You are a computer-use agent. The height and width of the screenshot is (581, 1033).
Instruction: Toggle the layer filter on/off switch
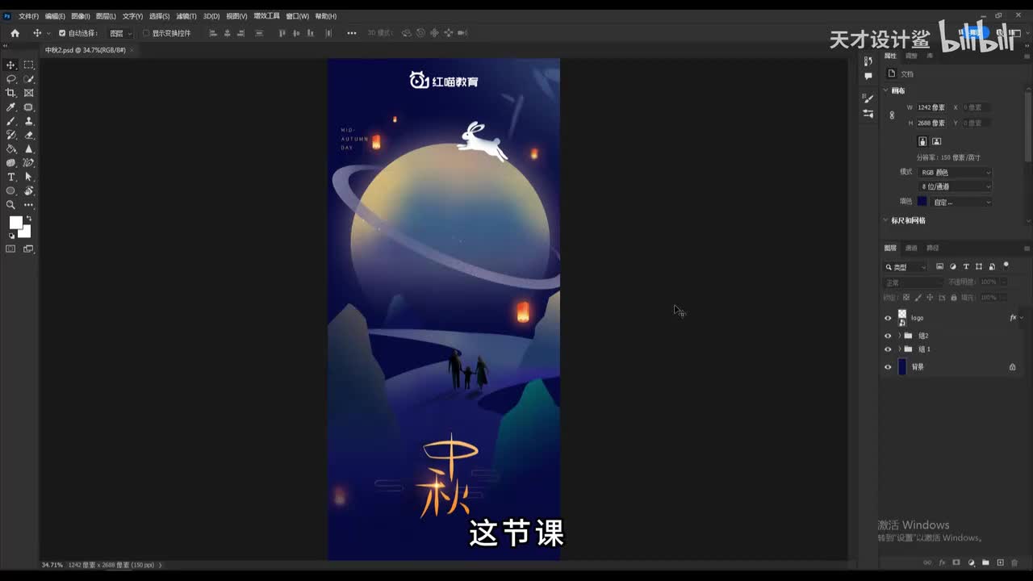(x=1006, y=265)
